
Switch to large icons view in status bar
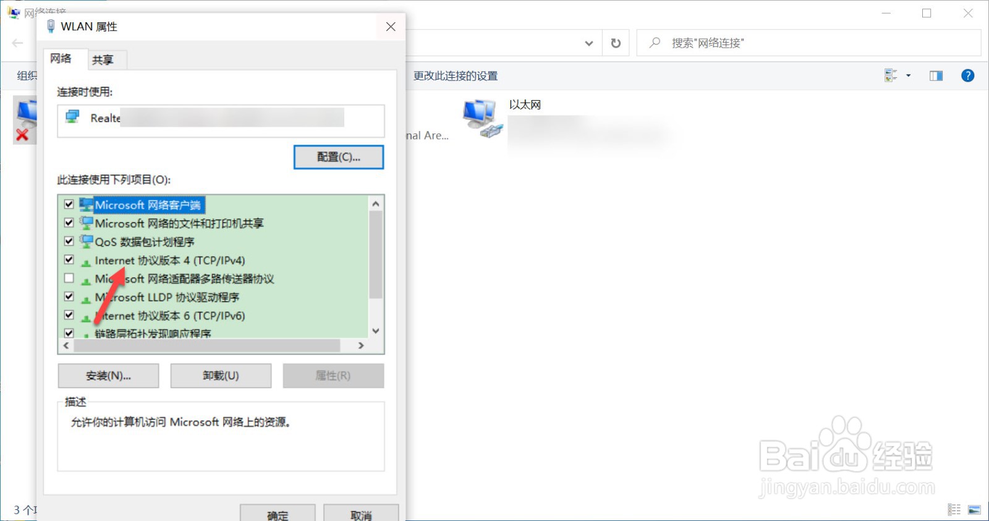[974, 510]
